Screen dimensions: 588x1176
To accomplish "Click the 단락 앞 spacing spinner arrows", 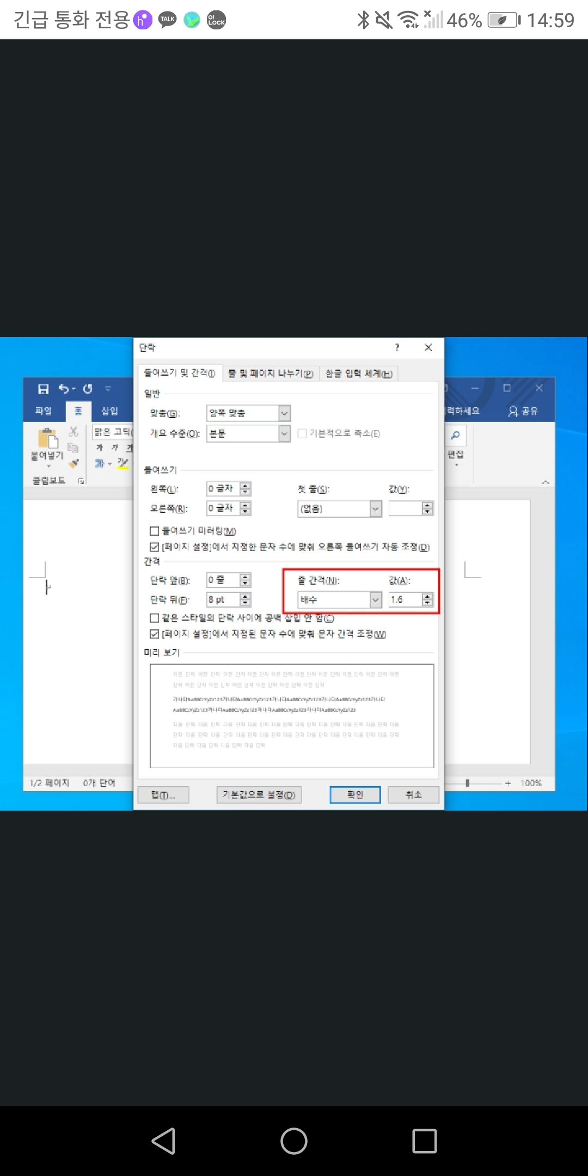I will (245, 580).
